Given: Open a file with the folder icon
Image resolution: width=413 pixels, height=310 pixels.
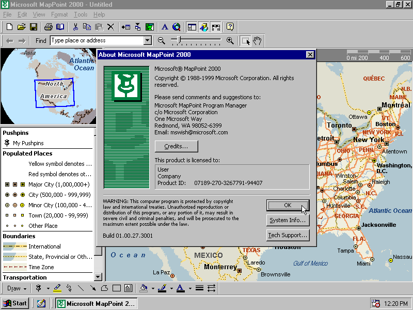Looking at the screenshot, I should (21, 27).
